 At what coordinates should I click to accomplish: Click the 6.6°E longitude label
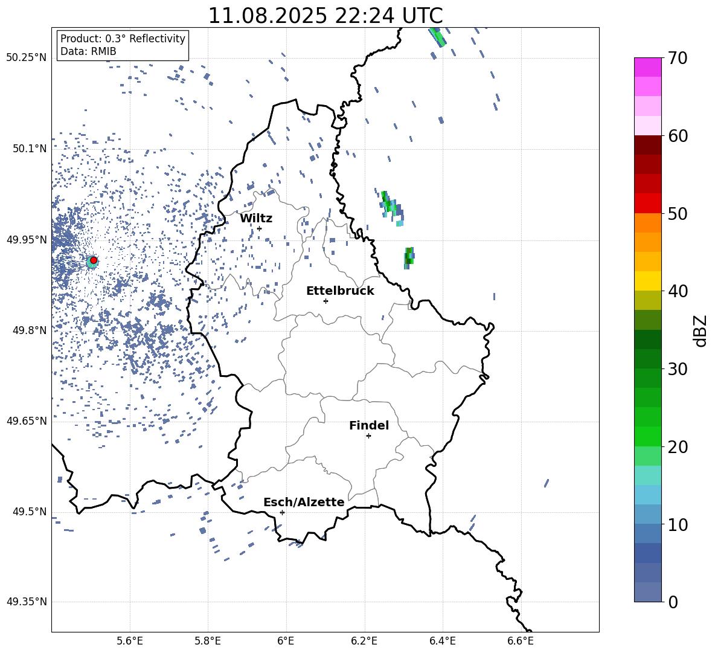(521, 641)
